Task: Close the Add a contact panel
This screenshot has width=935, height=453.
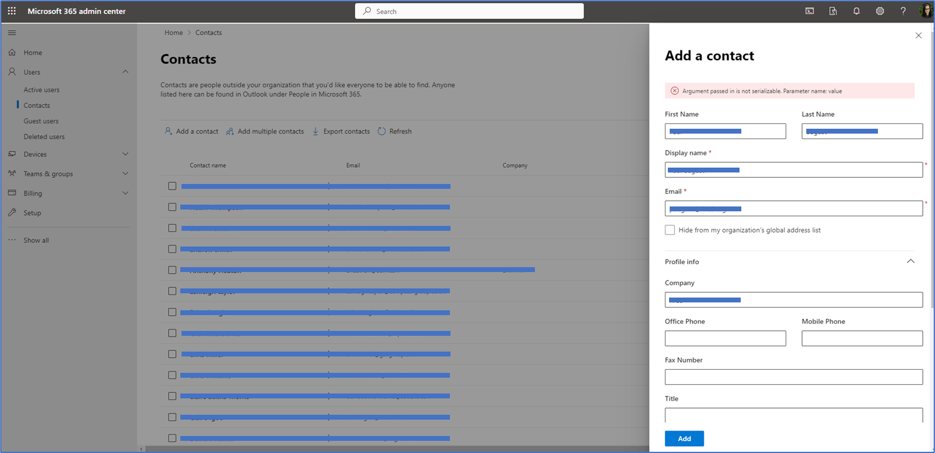Action: pos(918,36)
